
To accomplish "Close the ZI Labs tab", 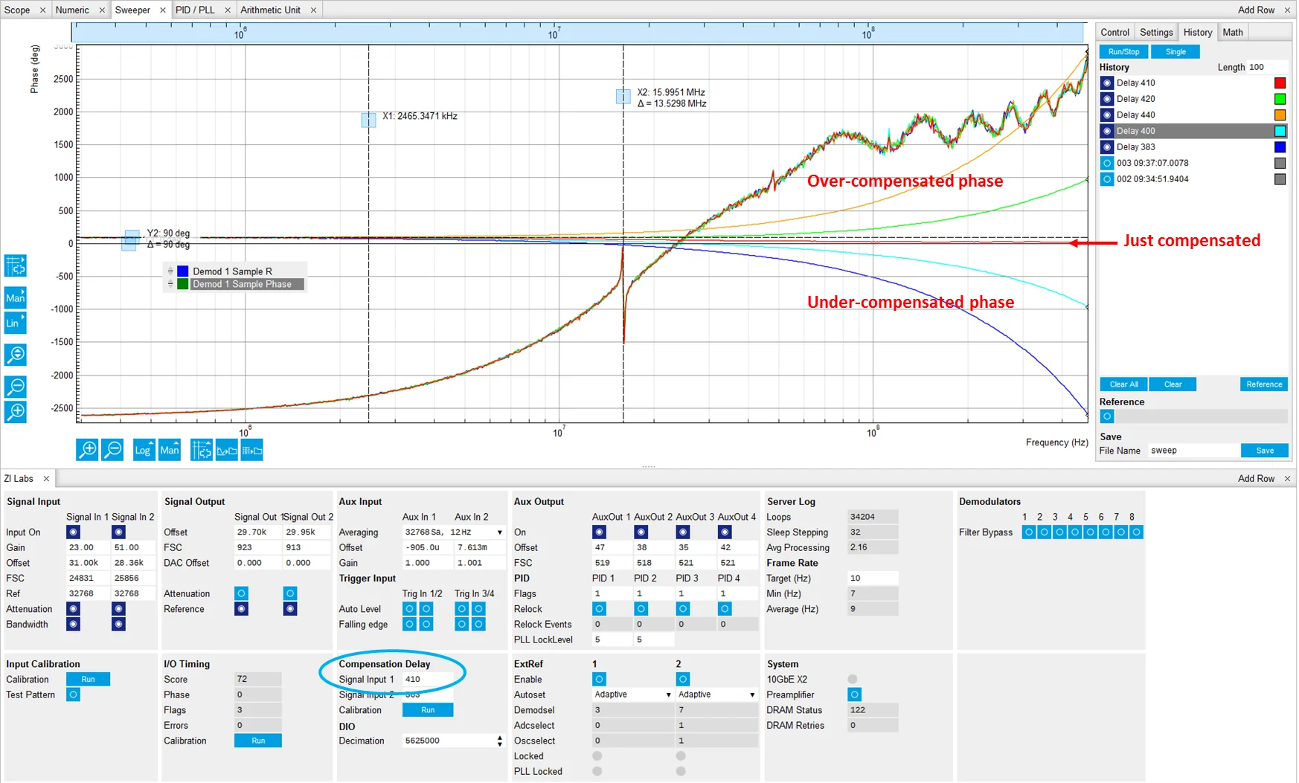I will click(46, 479).
